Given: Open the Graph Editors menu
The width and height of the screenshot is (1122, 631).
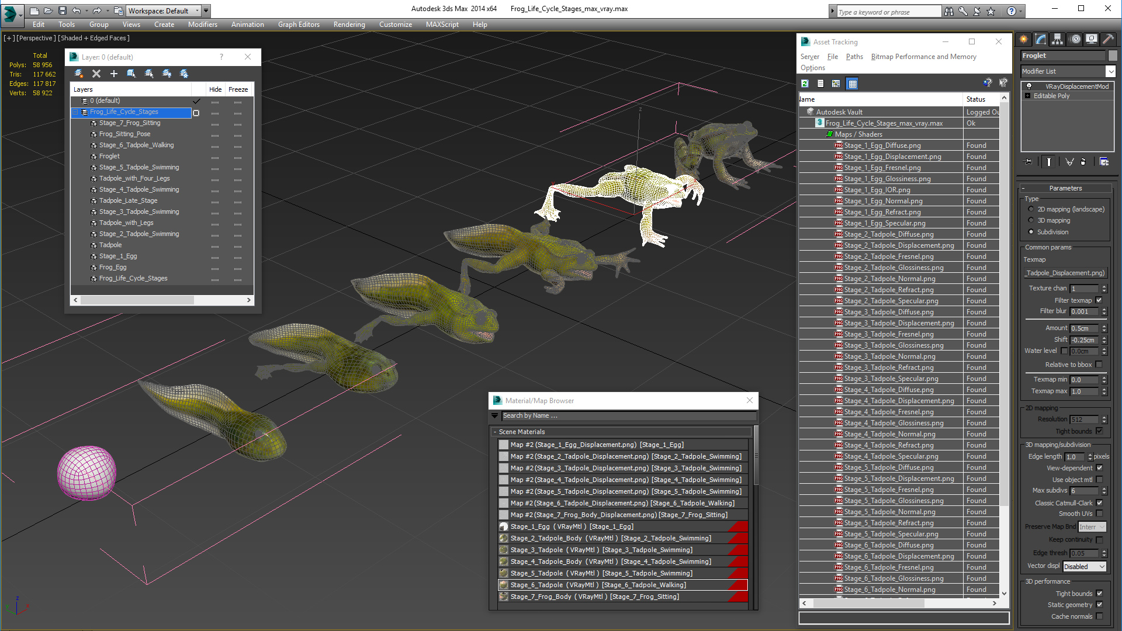Looking at the screenshot, I should (299, 25).
